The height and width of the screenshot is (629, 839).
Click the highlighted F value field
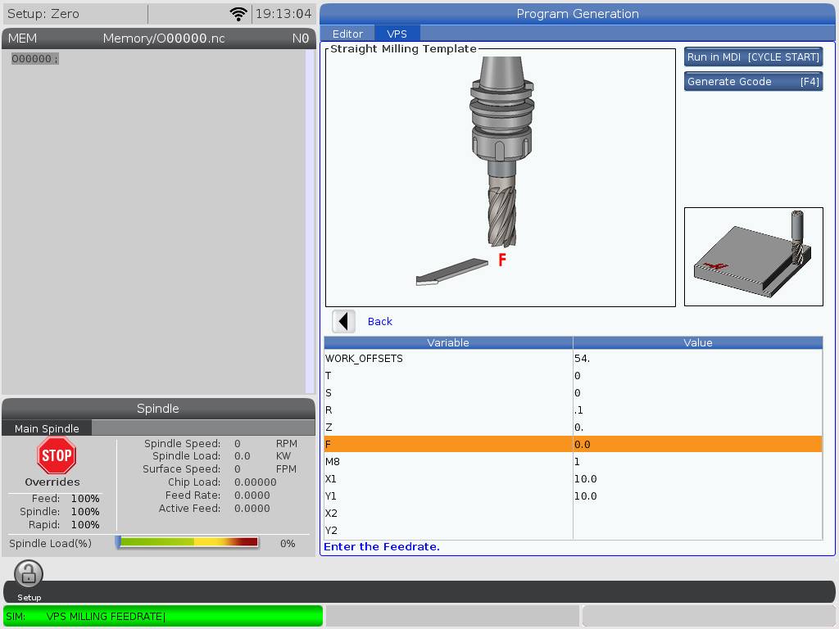tap(698, 444)
